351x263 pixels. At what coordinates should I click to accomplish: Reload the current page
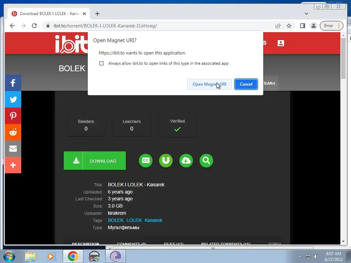34,26
